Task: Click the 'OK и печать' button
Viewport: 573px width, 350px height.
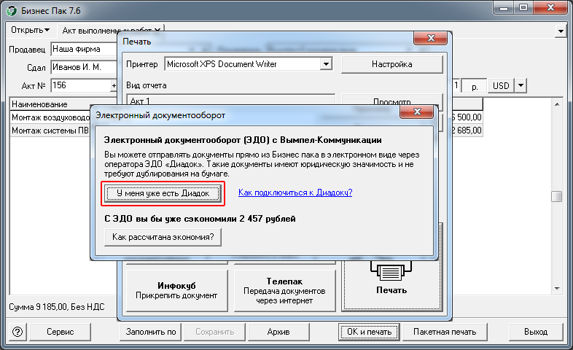Action: [369, 332]
